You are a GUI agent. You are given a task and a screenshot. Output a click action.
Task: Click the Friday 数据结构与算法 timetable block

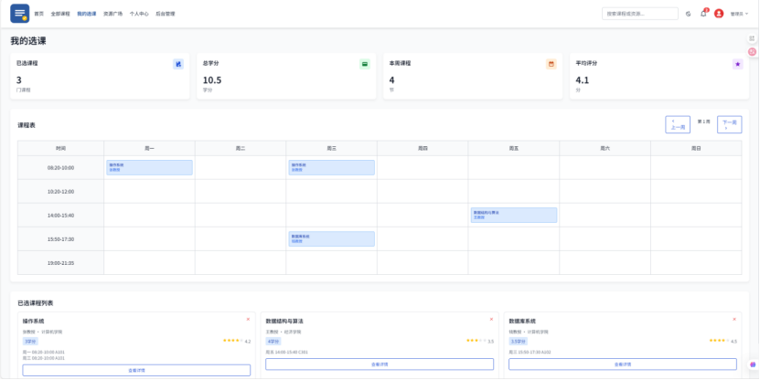point(514,215)
